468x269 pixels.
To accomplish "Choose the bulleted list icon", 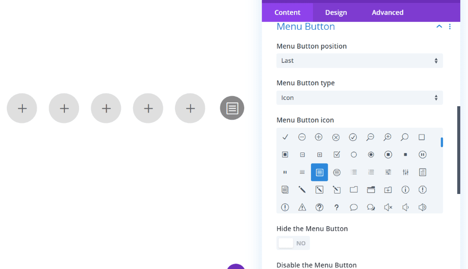I will click(354, 172).
